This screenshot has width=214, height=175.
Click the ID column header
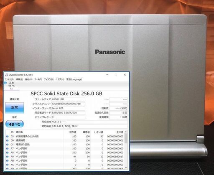pyautogui.click(x=12, y=132)
